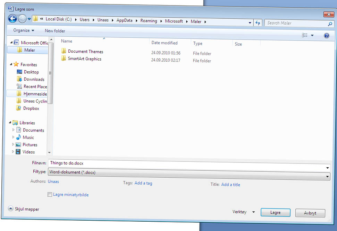Open the Filtype dropdown
The width and height of the screenshot is (337, 231).
(x=189, y=174)
